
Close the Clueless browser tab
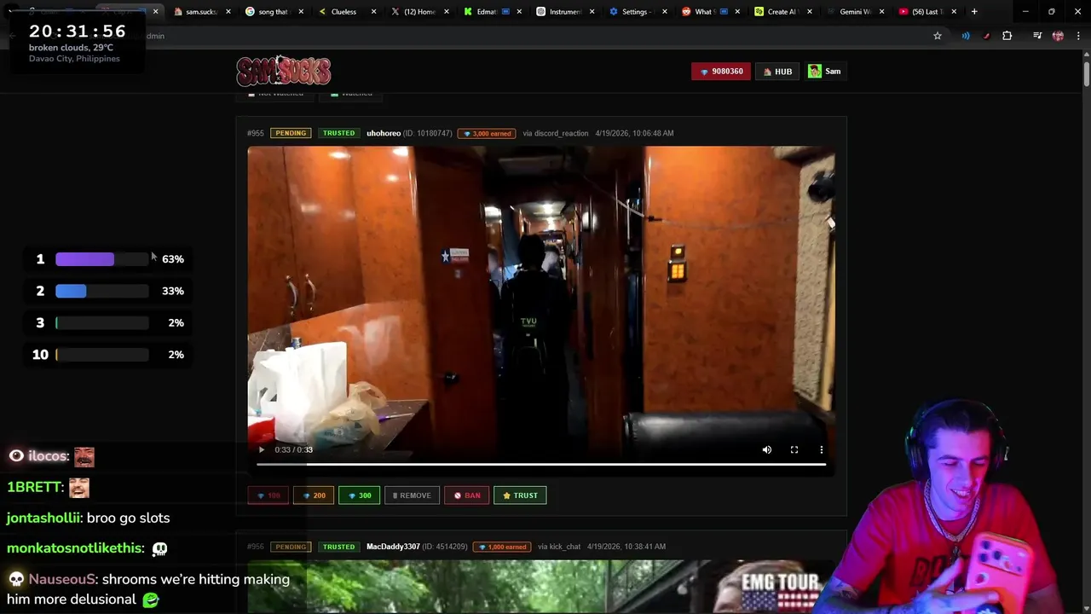pos(372,12)
